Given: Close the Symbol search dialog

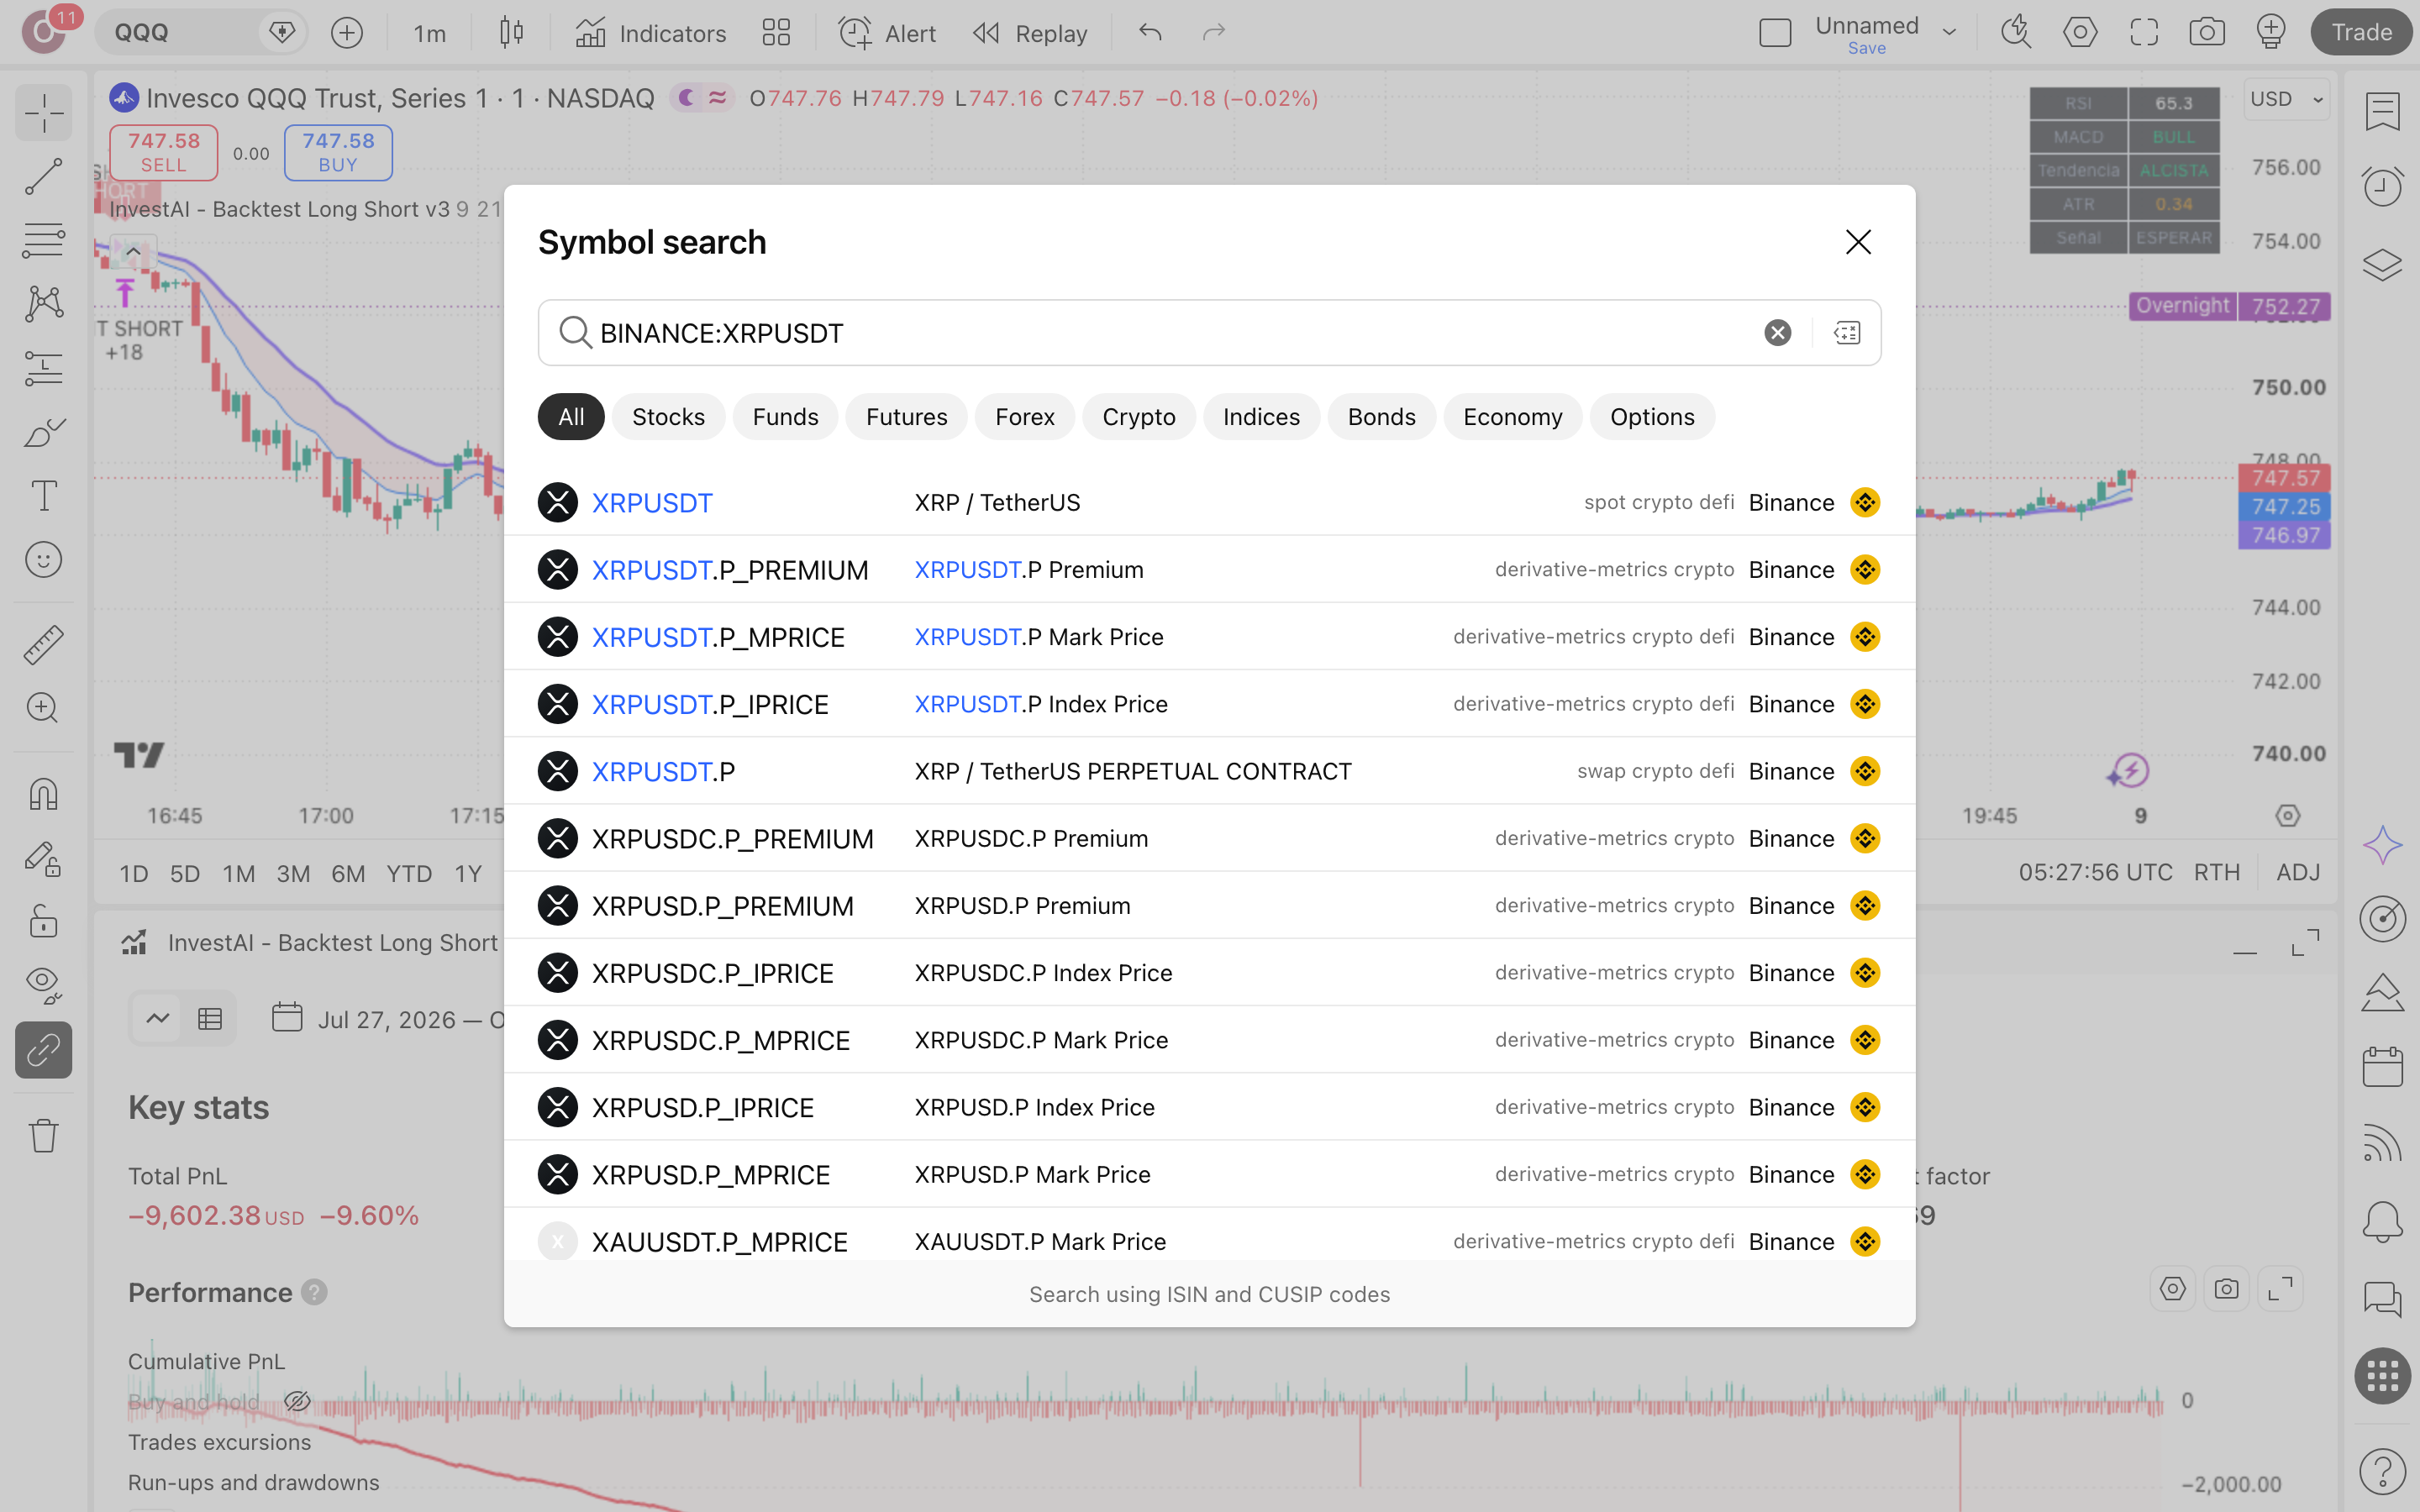Looking at the screenshot, I should point(1858,242).
